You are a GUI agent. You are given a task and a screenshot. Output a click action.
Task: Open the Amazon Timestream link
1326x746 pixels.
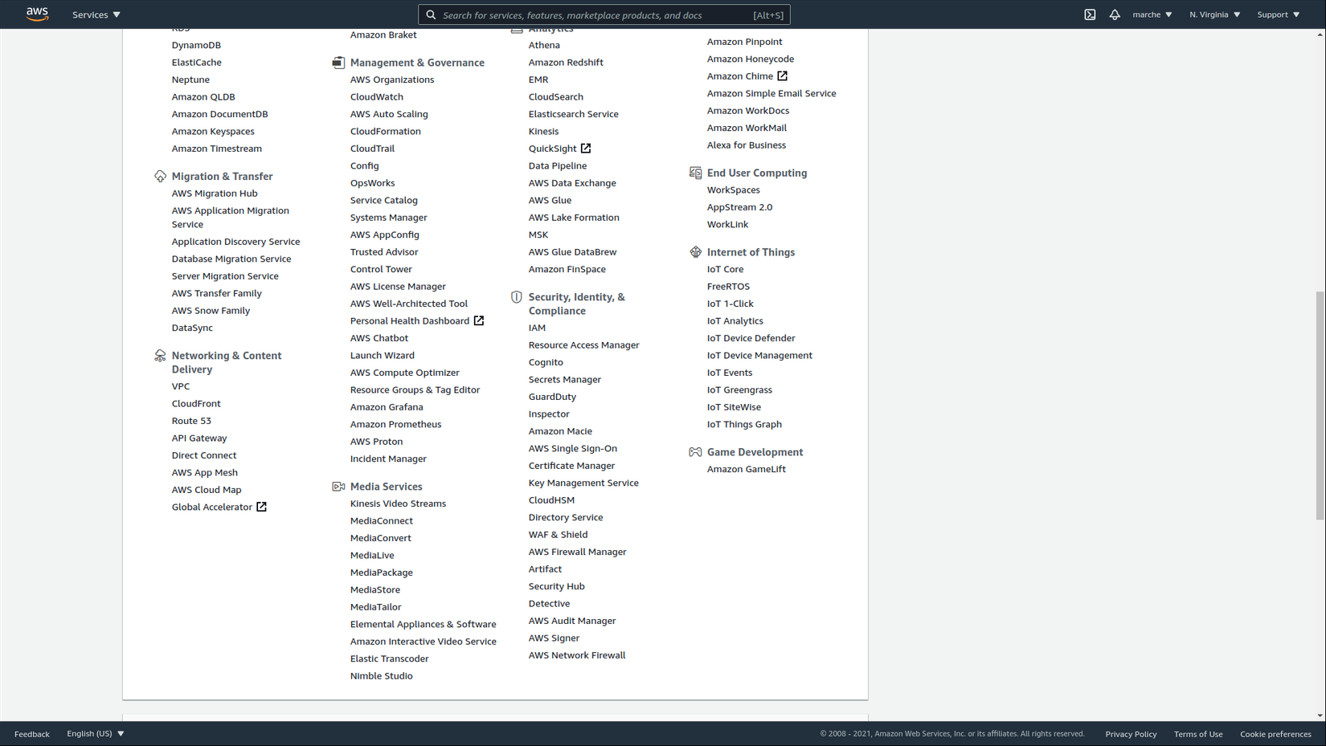pos(217,149)
